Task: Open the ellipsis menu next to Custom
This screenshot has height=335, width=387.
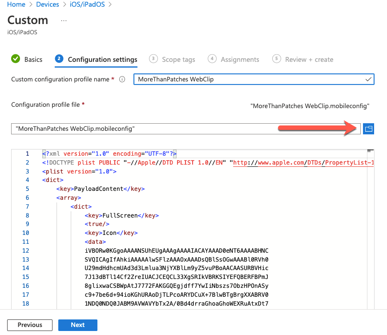Action: coord(64,20)
